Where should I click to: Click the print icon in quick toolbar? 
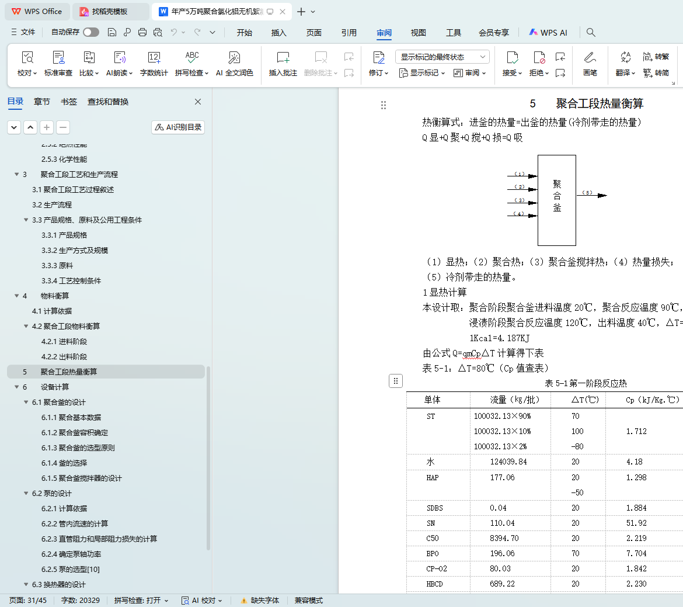pos(142,32)
